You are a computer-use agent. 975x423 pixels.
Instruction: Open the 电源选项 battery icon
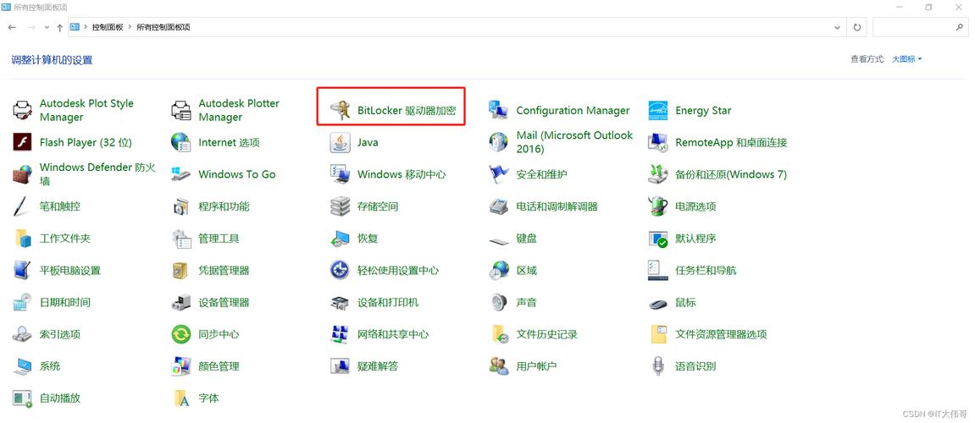(x=658, y=206)
